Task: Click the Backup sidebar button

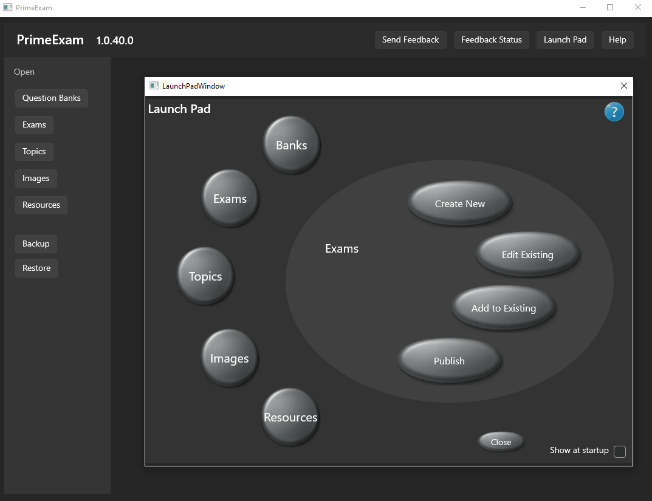Action: [36, 244]
